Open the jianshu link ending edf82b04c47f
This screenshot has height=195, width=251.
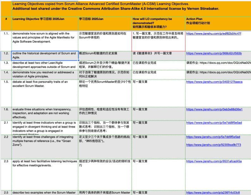pos(214,34)
